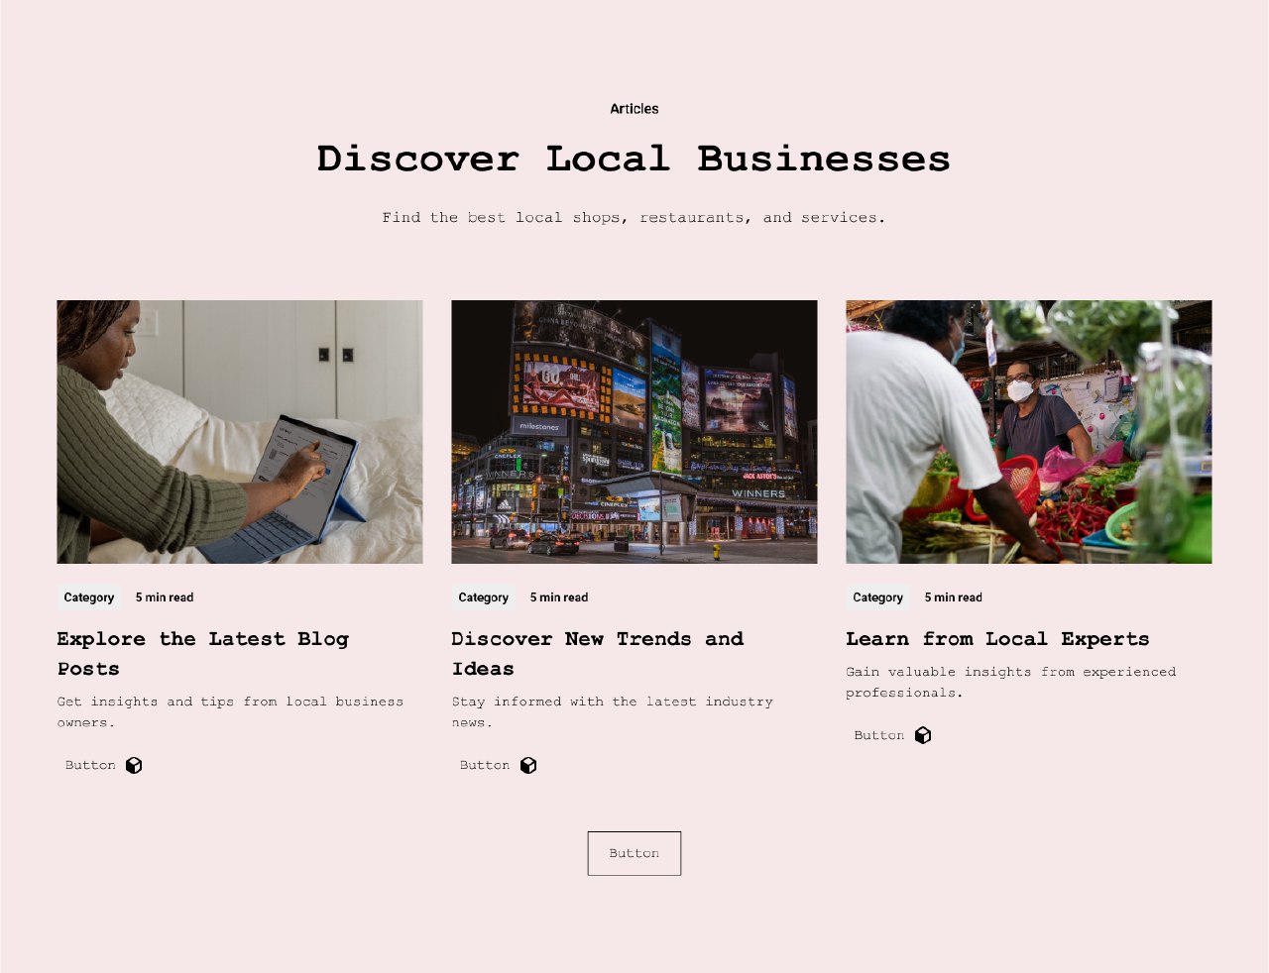Image resolution: width=1269 pixels, height=973 pixels.
Task: Click cube icon under Discover New Trends card
Action: point(528,765)
